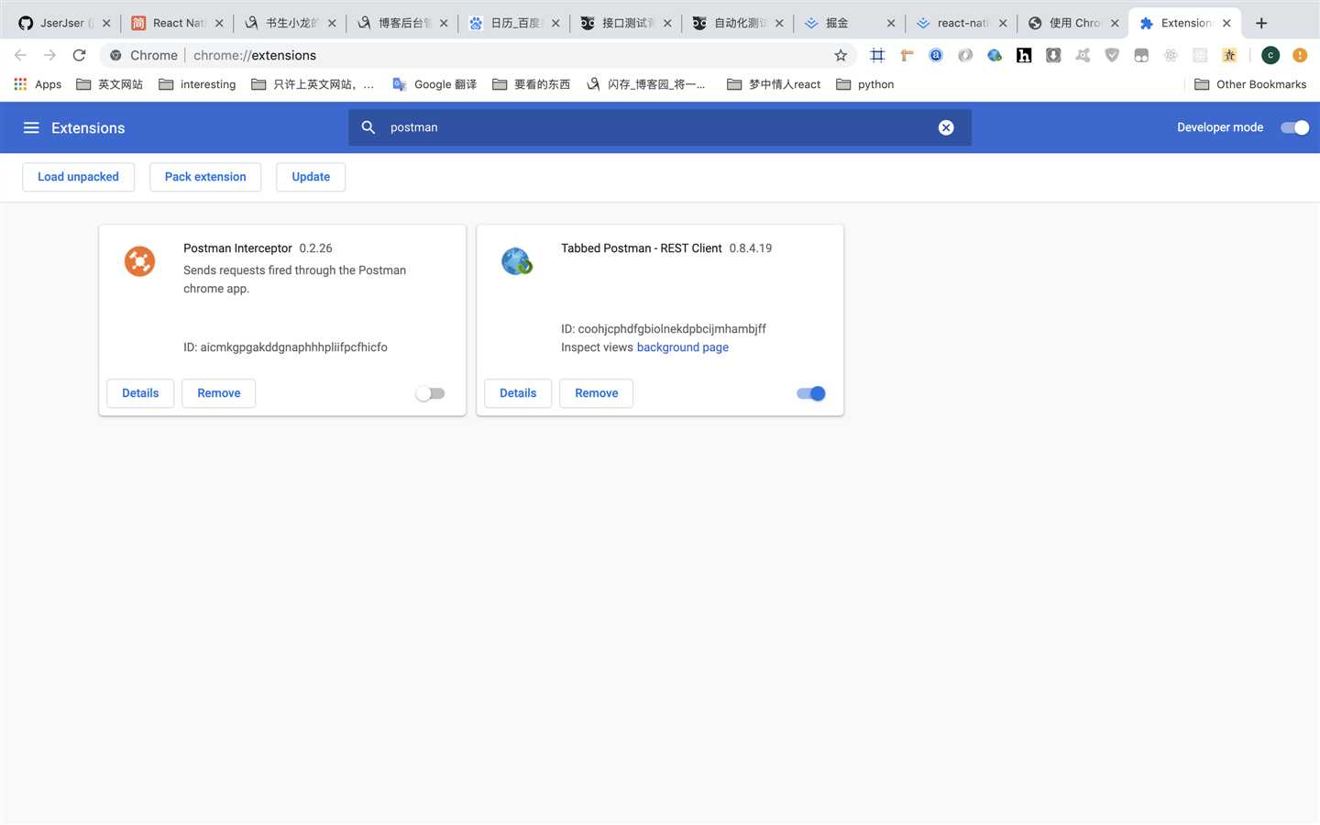Screen dimensions: 1320x825
Task: Click the blue circle 'a' extension icon
Action: (936, 55)
